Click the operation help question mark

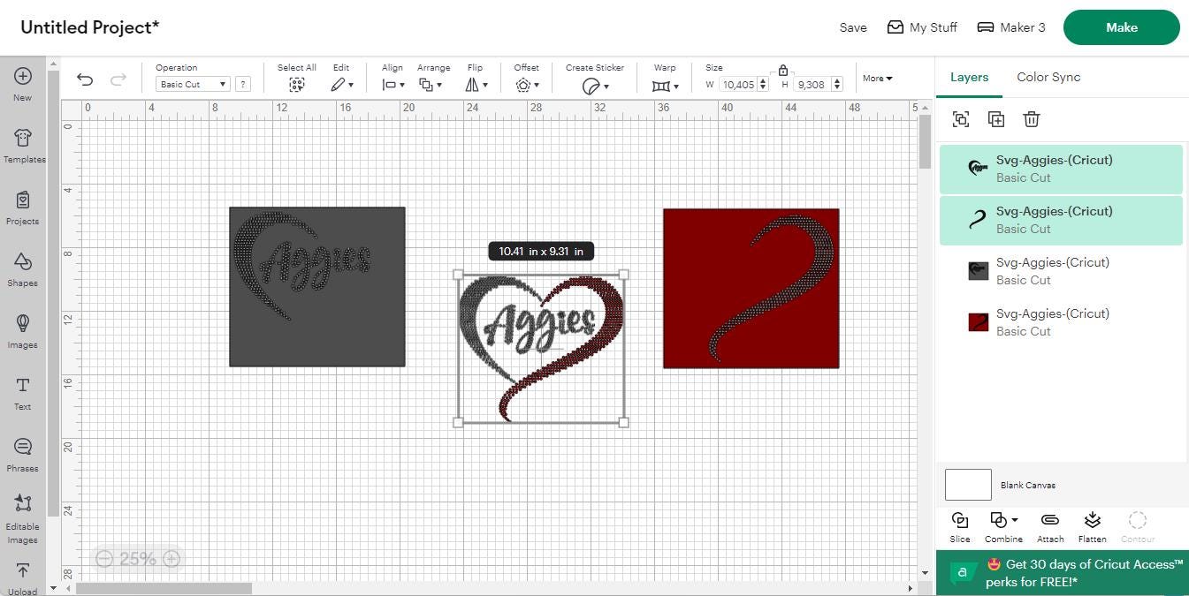[x=243, y=85]
